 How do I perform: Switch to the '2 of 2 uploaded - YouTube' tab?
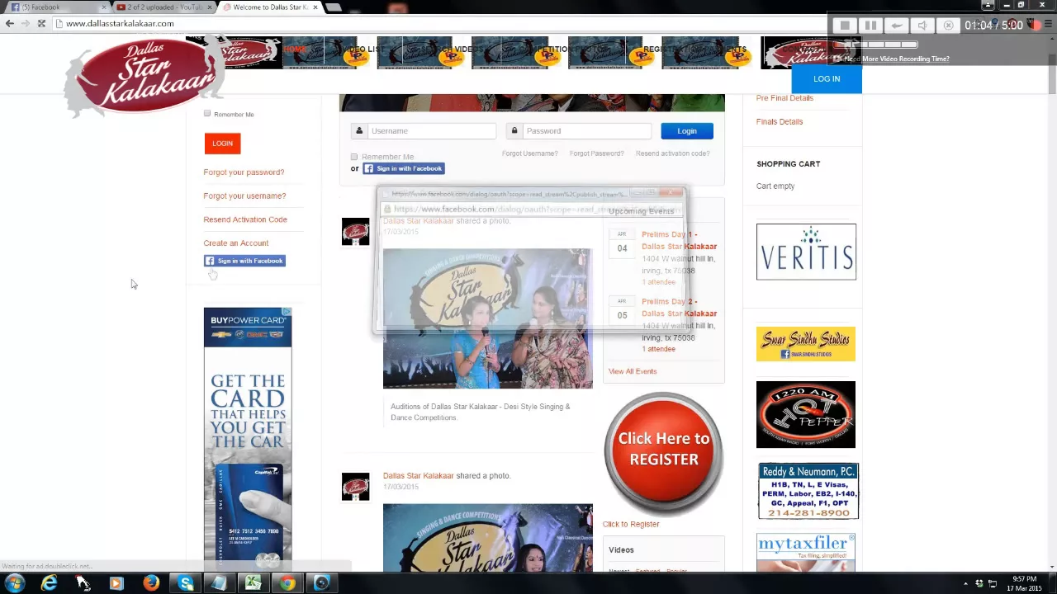click(164, 7)
